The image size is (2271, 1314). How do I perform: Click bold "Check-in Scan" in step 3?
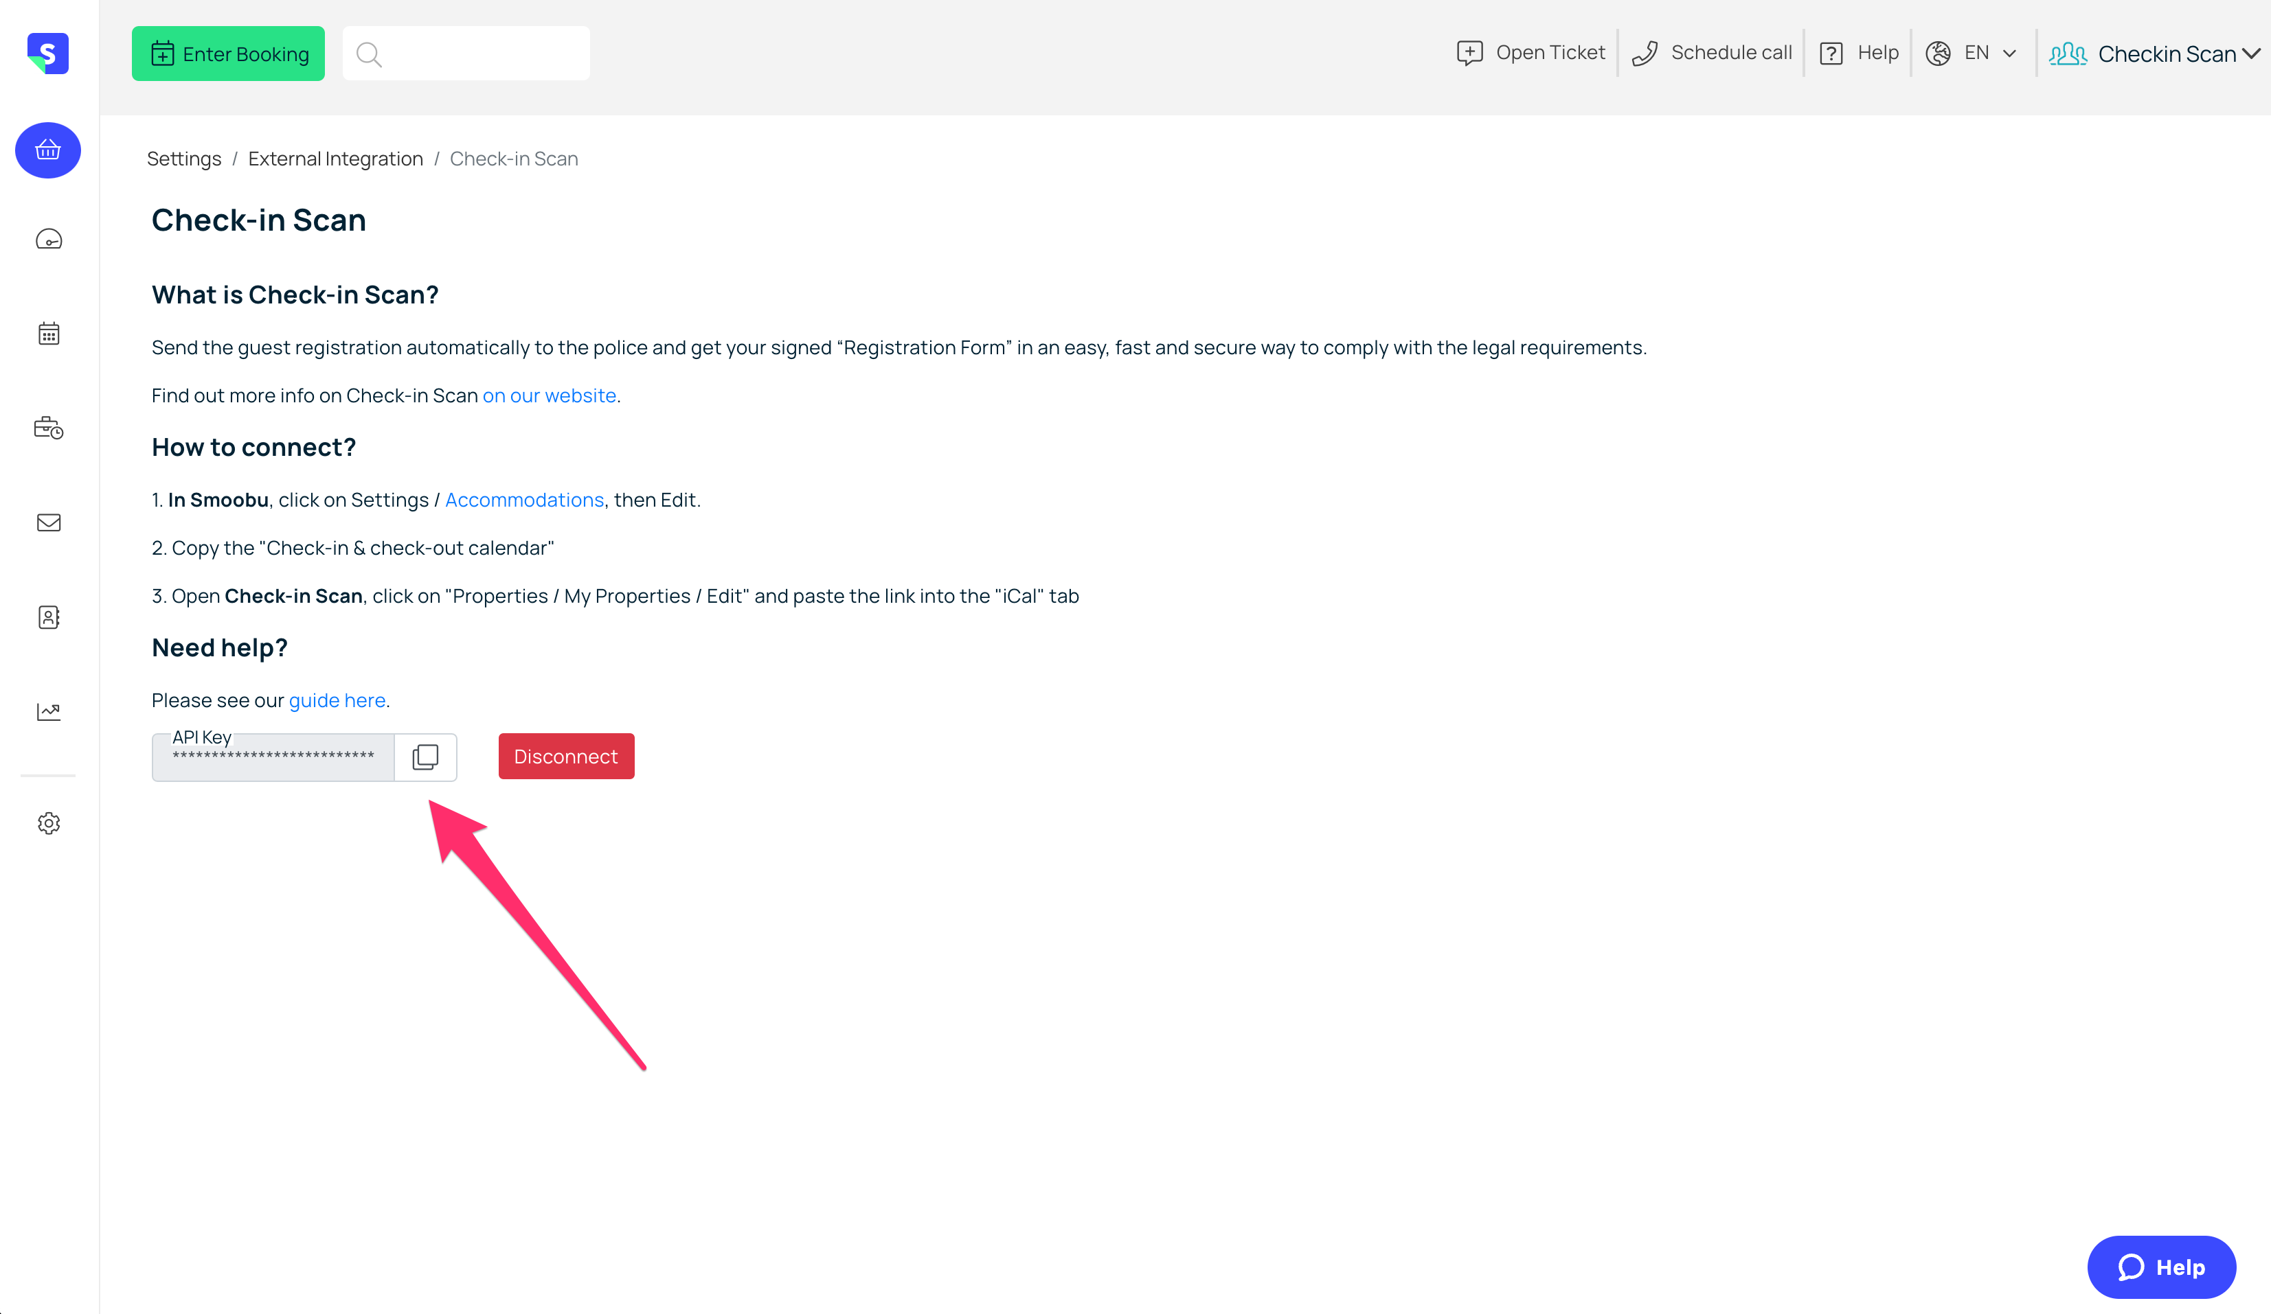pyautogui.click(x=294, y=596)
